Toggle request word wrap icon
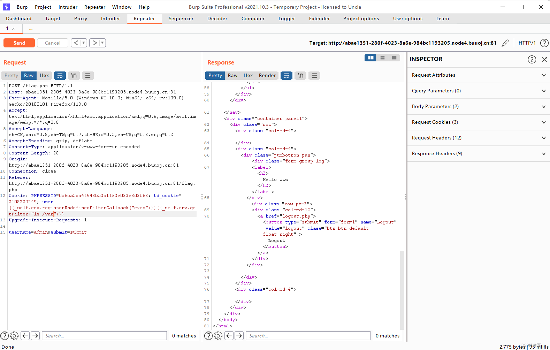 tap(60, 75)
